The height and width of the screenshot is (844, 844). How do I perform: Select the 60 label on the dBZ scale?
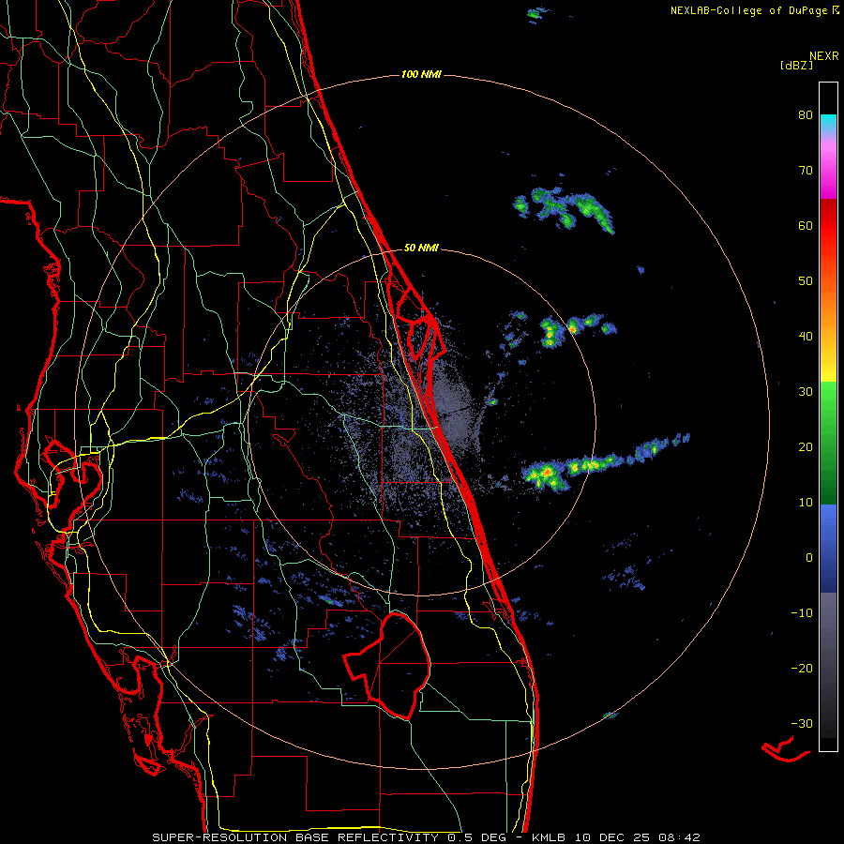(x=806, y=225)
